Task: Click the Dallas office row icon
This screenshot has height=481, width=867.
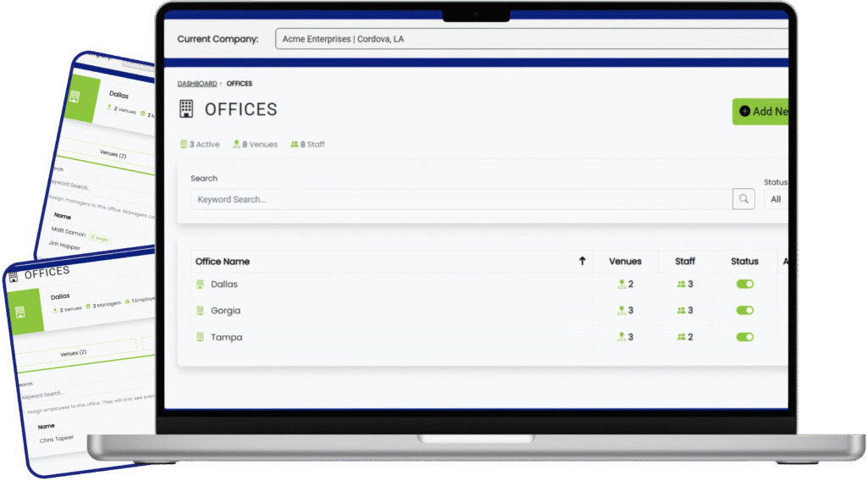Action: click(x=200, y=285)
